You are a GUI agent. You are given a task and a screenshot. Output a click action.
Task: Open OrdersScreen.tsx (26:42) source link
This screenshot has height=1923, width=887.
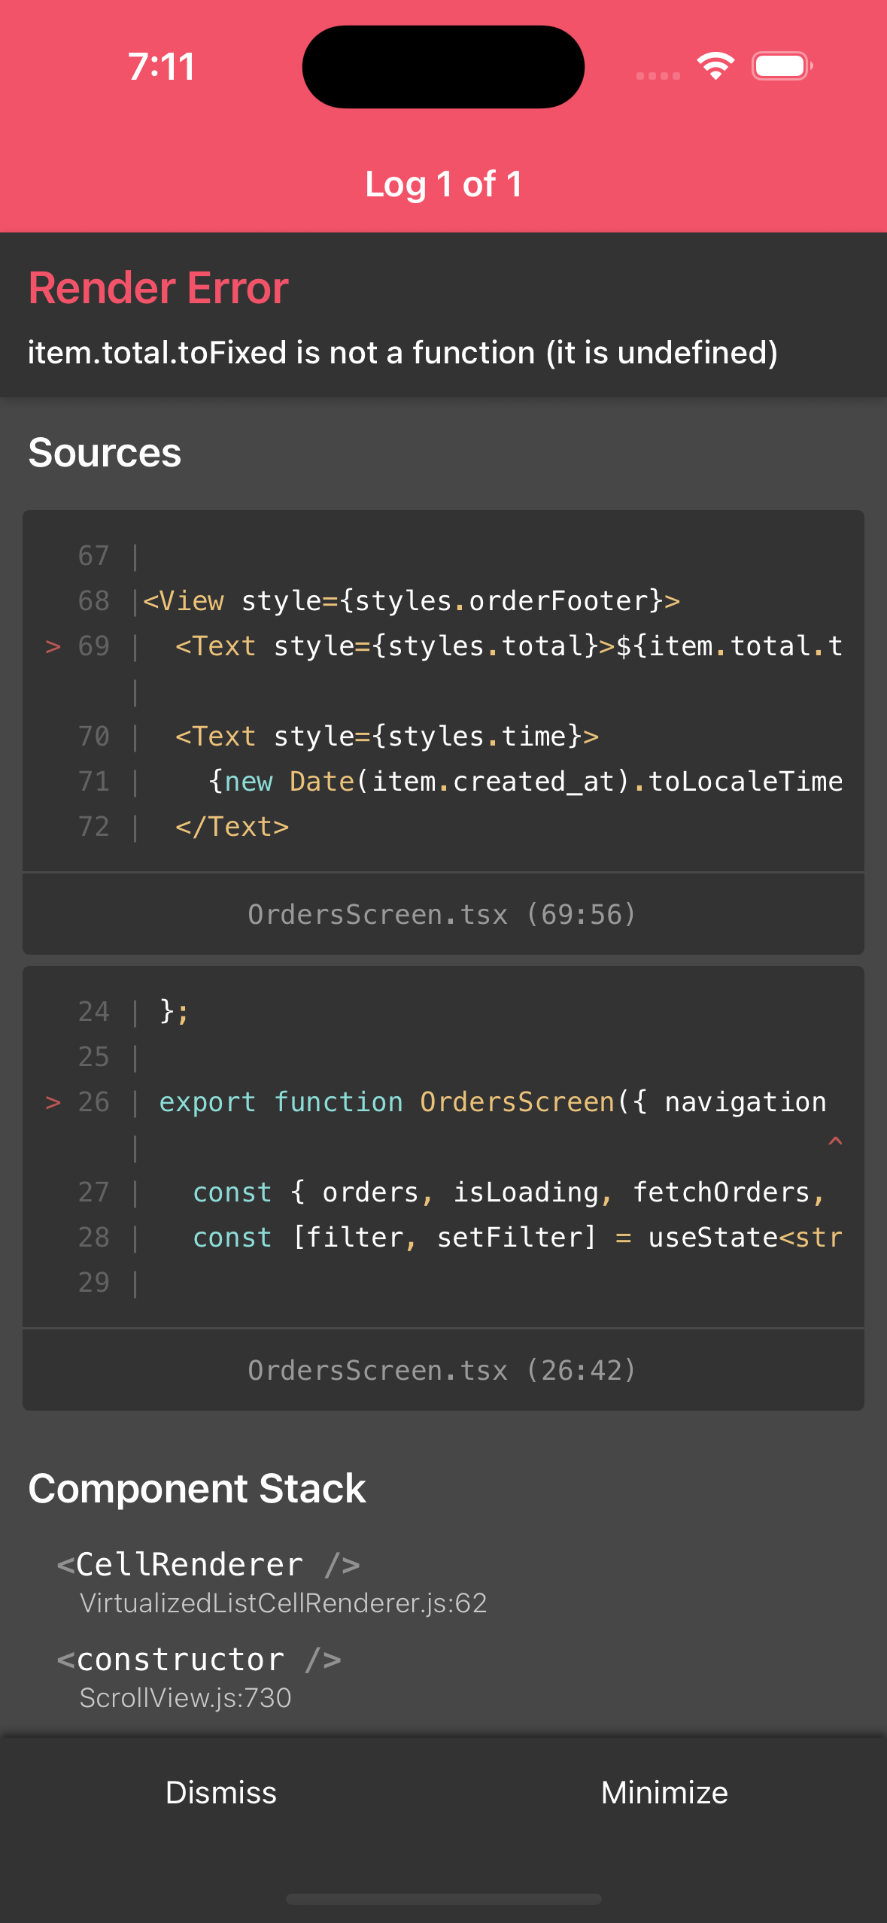442,1370
